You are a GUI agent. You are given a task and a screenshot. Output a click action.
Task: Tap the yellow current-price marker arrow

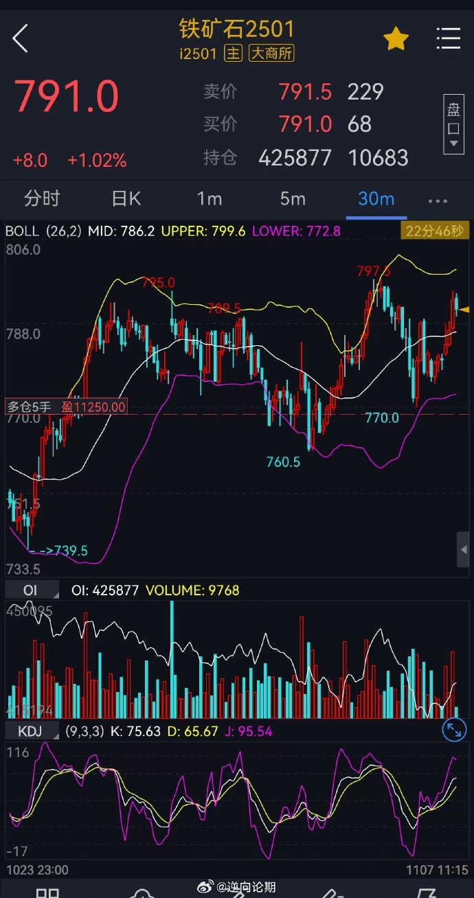[464, 310]
